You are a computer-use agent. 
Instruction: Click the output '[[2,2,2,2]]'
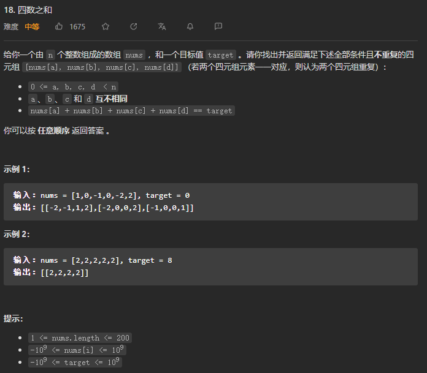pos(64,273)
